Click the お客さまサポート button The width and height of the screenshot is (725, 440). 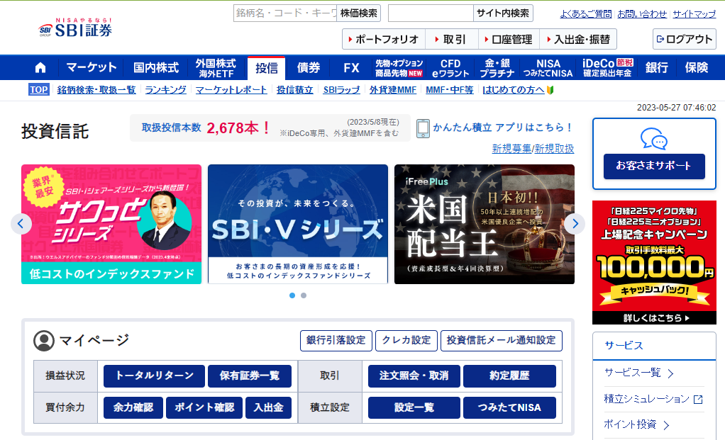click(654, 166)
